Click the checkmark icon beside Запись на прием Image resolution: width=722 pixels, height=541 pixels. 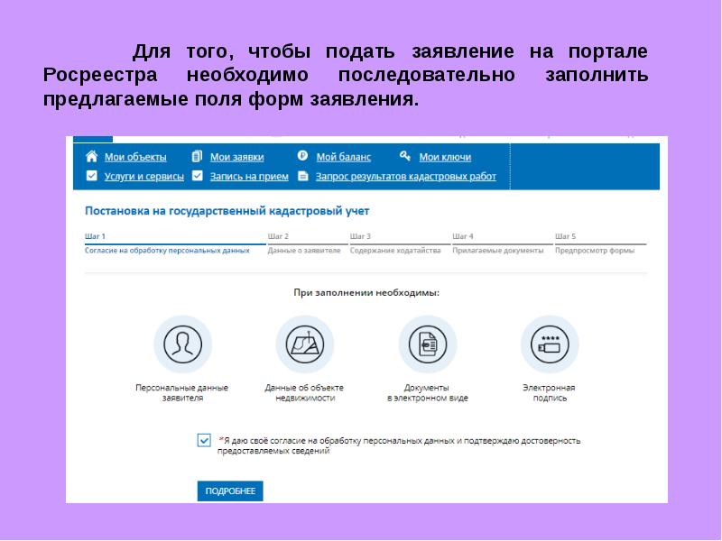click(x=197, y=177)
